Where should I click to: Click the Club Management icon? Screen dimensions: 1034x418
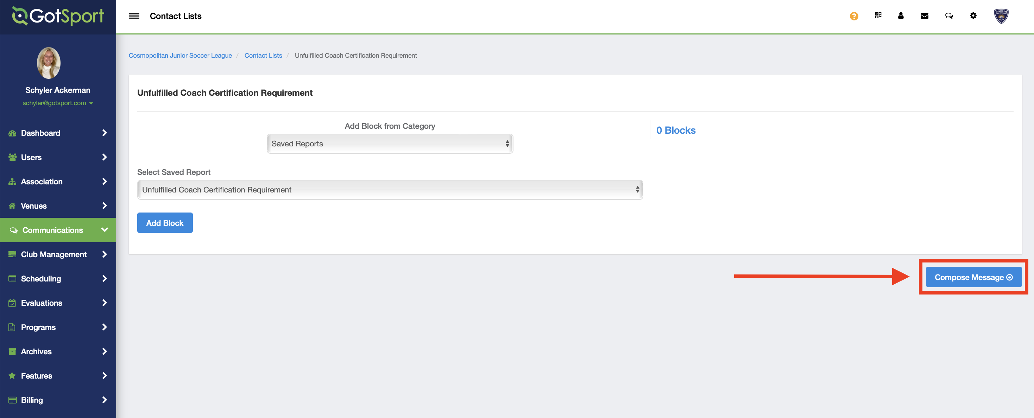coord(12,254)
